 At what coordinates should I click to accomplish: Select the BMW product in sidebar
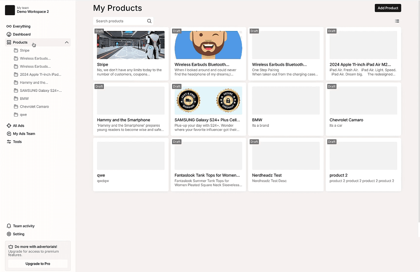point(24,98)
